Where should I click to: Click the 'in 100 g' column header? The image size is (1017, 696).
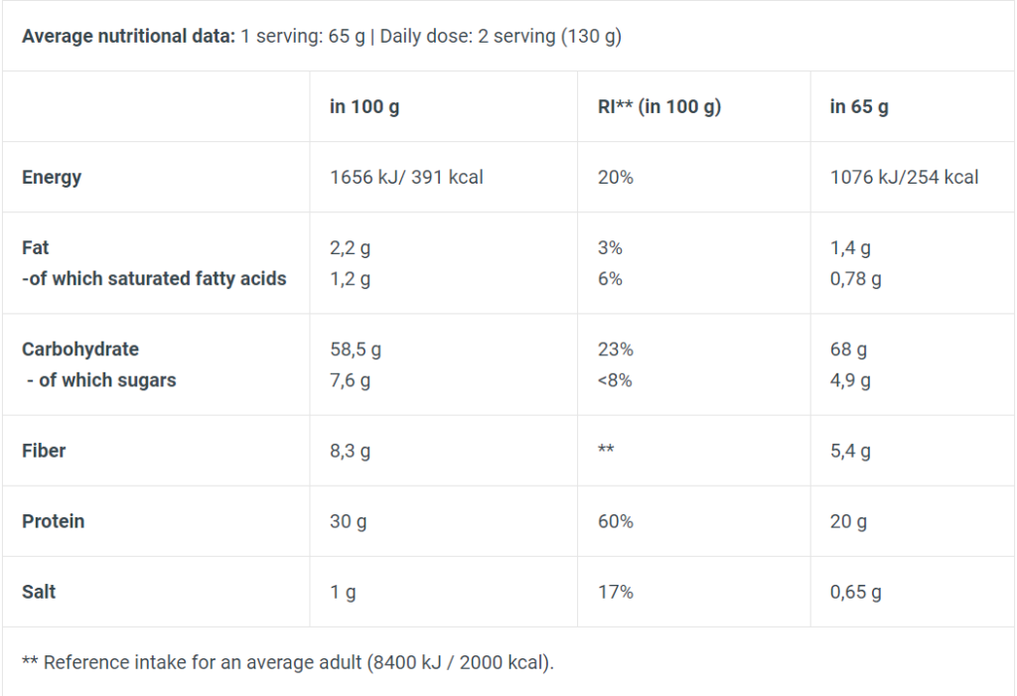click(x=364, y=106)
